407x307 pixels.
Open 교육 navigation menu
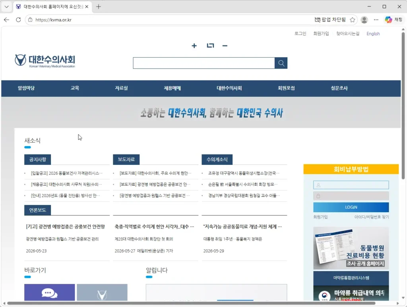[x=75, y=88]
